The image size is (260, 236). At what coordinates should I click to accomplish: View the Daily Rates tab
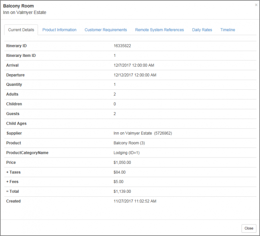[202, 30]
